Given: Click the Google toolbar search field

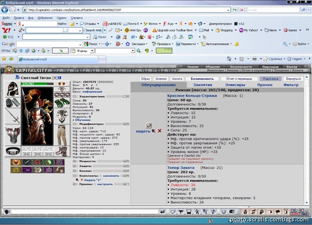Looking at the screenshot, I should [49, 44].
